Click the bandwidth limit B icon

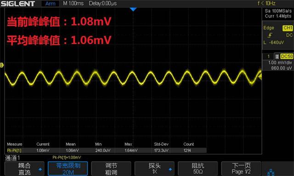click(277, 56)
